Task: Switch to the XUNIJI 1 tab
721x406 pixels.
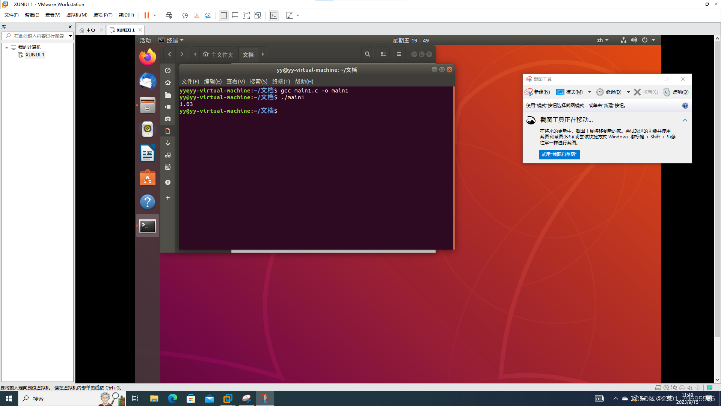Action: [x=125, y=30]
